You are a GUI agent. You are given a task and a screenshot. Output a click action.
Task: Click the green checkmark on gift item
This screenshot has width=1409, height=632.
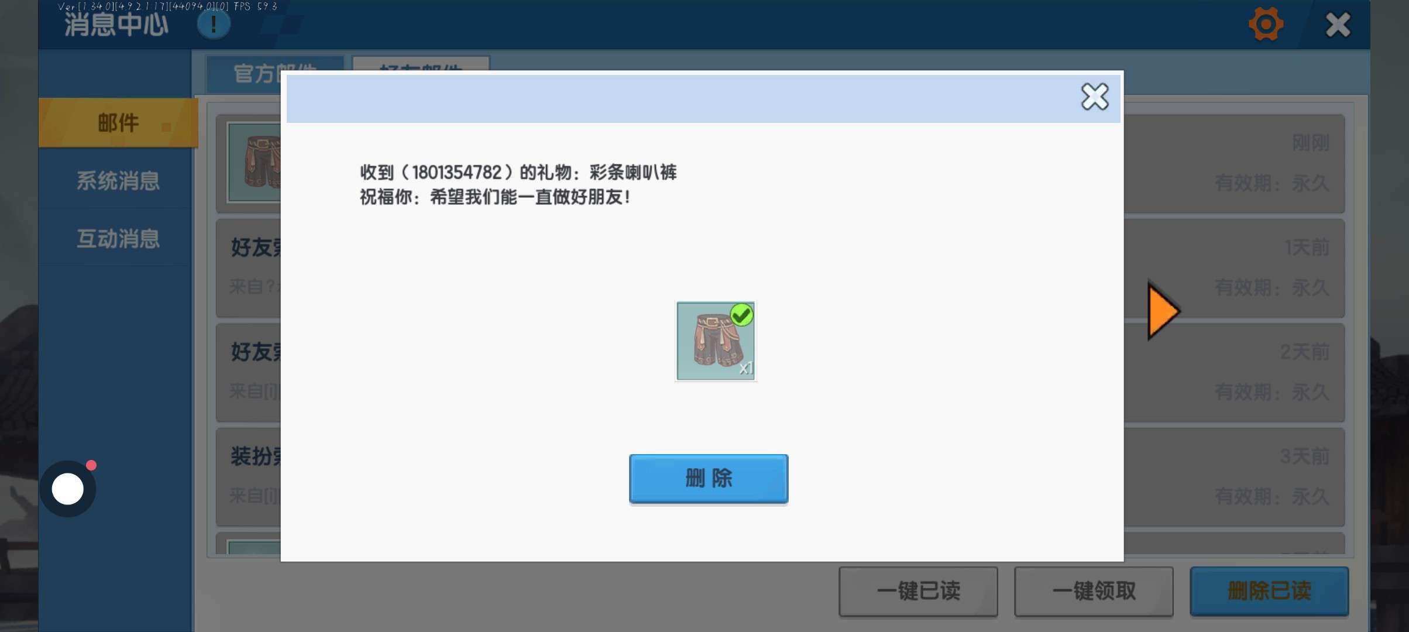coord(742,315)
